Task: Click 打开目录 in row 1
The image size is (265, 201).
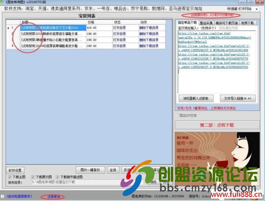Action: pyautogui.click(x=119, y=28)
